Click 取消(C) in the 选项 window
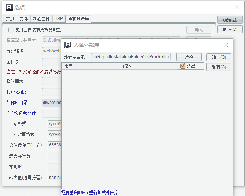This screenshot has width=245, height=196. tap(230, 30)
